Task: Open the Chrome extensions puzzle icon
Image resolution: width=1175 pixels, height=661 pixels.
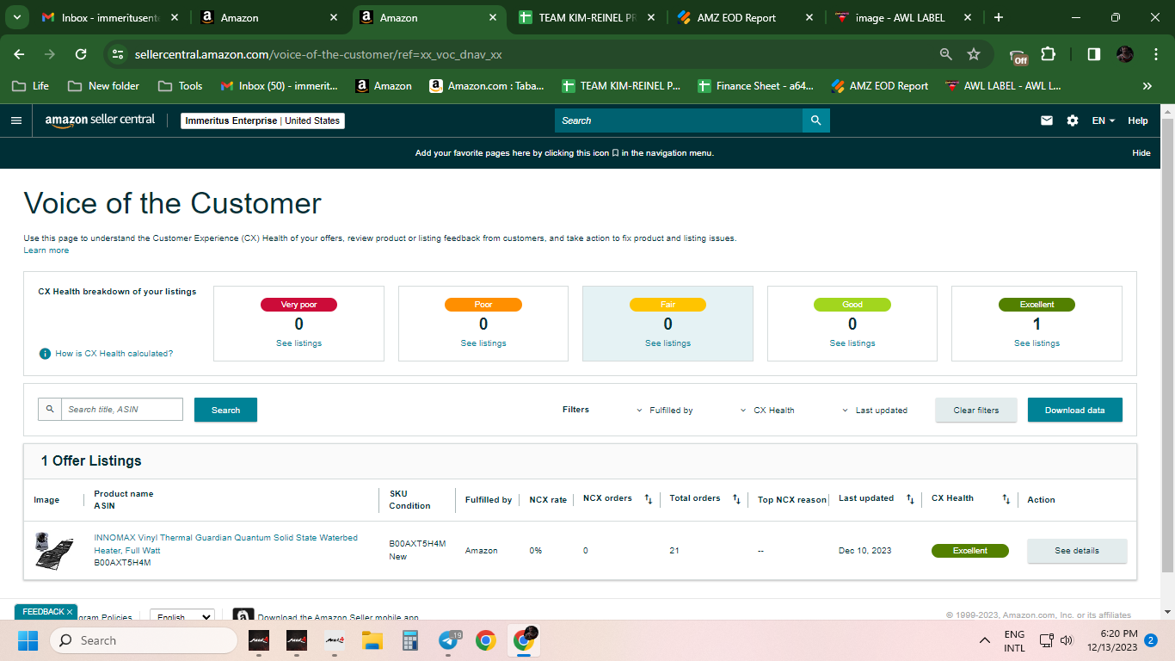Action: pyautogui.click(x=1048, y=54)
